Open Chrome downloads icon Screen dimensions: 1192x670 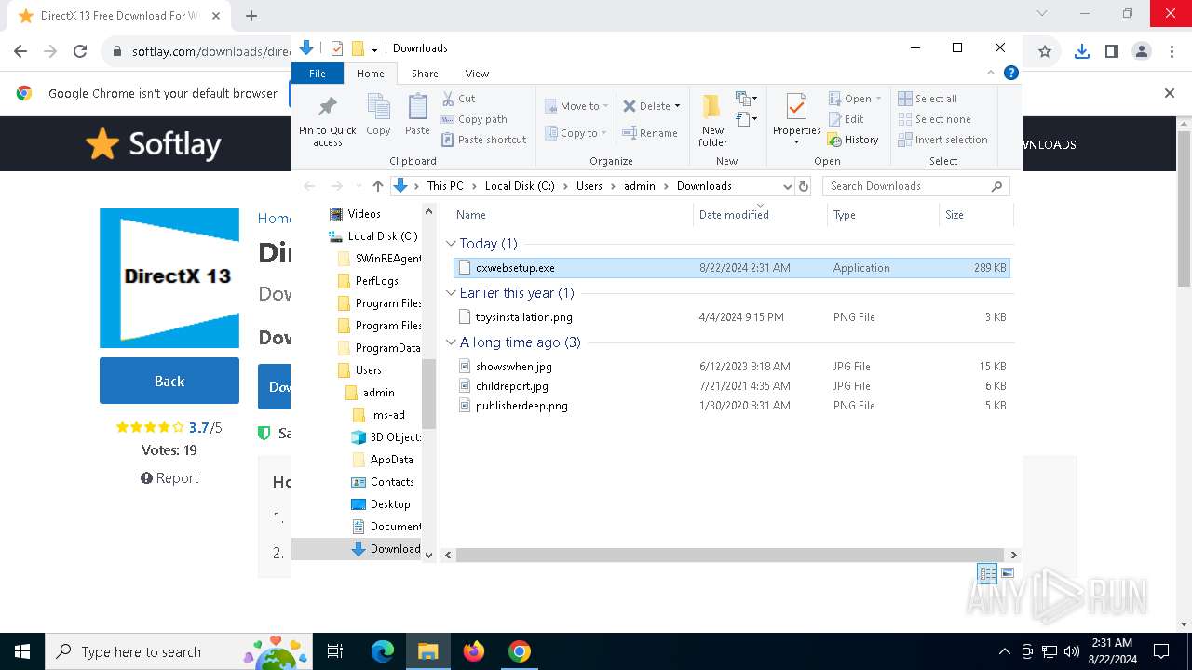click(x=1081, y=52)
